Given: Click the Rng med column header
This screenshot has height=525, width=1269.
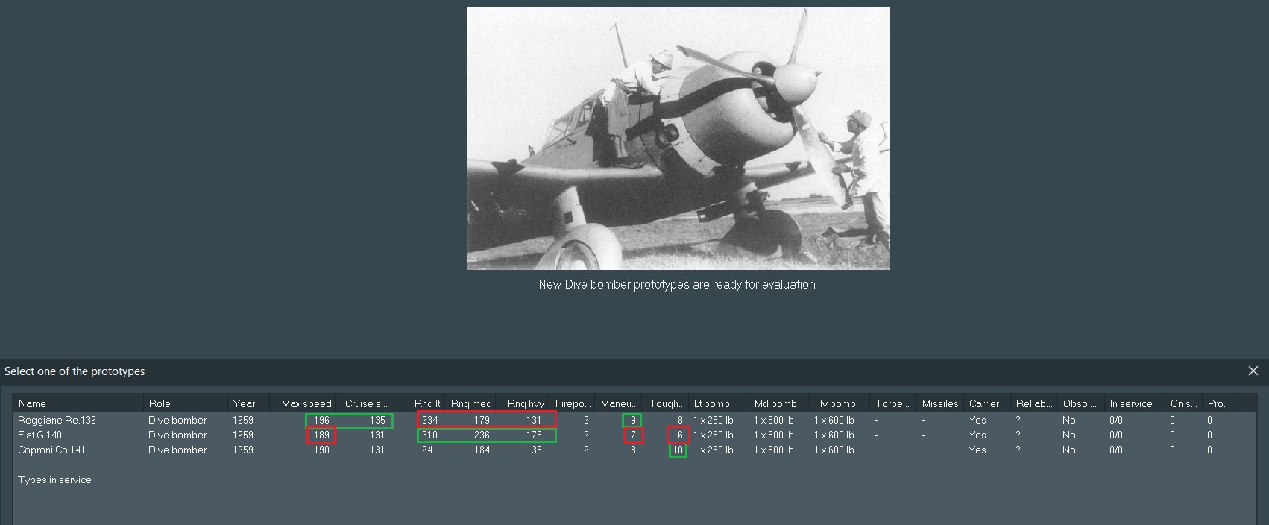Looking at the screenshot, I should [471, 403].
